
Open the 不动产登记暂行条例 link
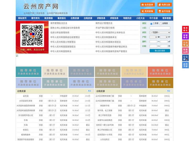pos(105,28)
